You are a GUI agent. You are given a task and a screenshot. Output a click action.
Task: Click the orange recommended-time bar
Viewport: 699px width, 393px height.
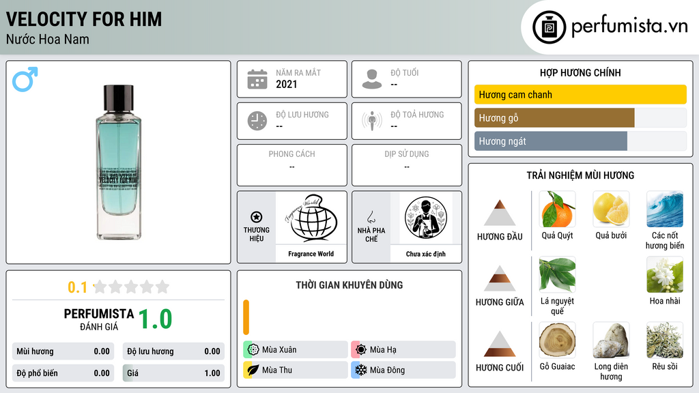click(x=246, y=317)
